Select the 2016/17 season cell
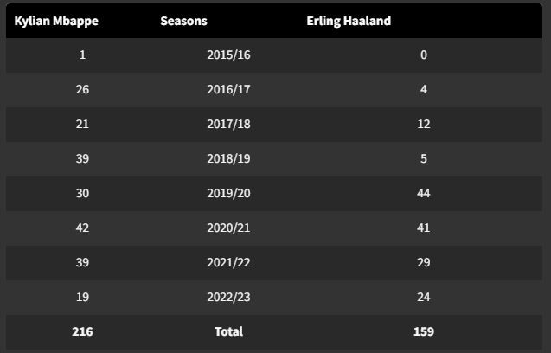 click(x=228, y=89)
